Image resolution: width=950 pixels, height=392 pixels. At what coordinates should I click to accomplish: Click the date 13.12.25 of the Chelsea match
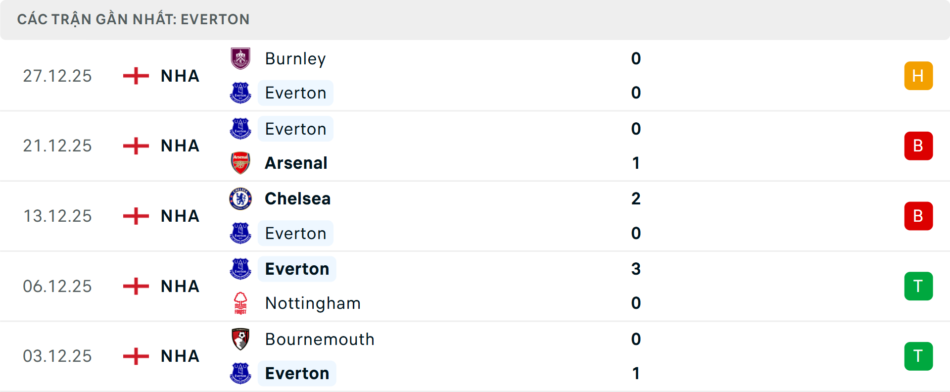click(x=57, y=216)
